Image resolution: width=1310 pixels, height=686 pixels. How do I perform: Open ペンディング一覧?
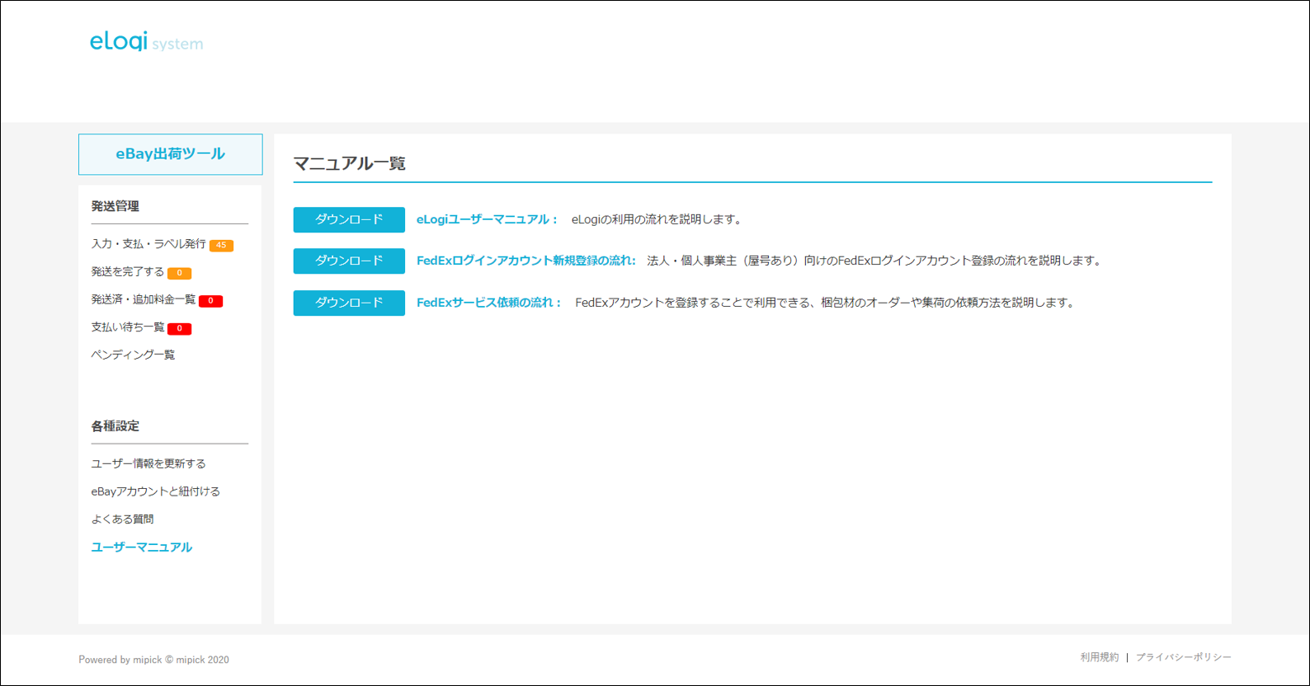(133, 355)
